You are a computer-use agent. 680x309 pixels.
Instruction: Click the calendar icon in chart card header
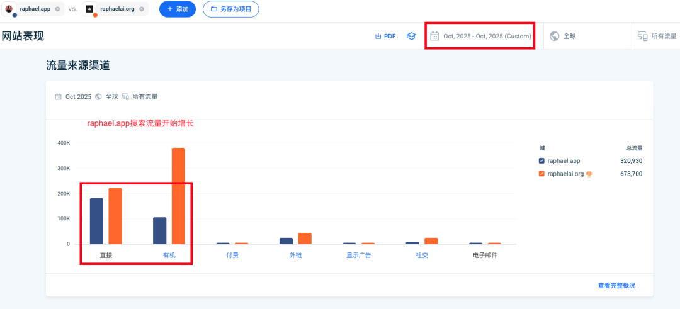pos(58,97)
